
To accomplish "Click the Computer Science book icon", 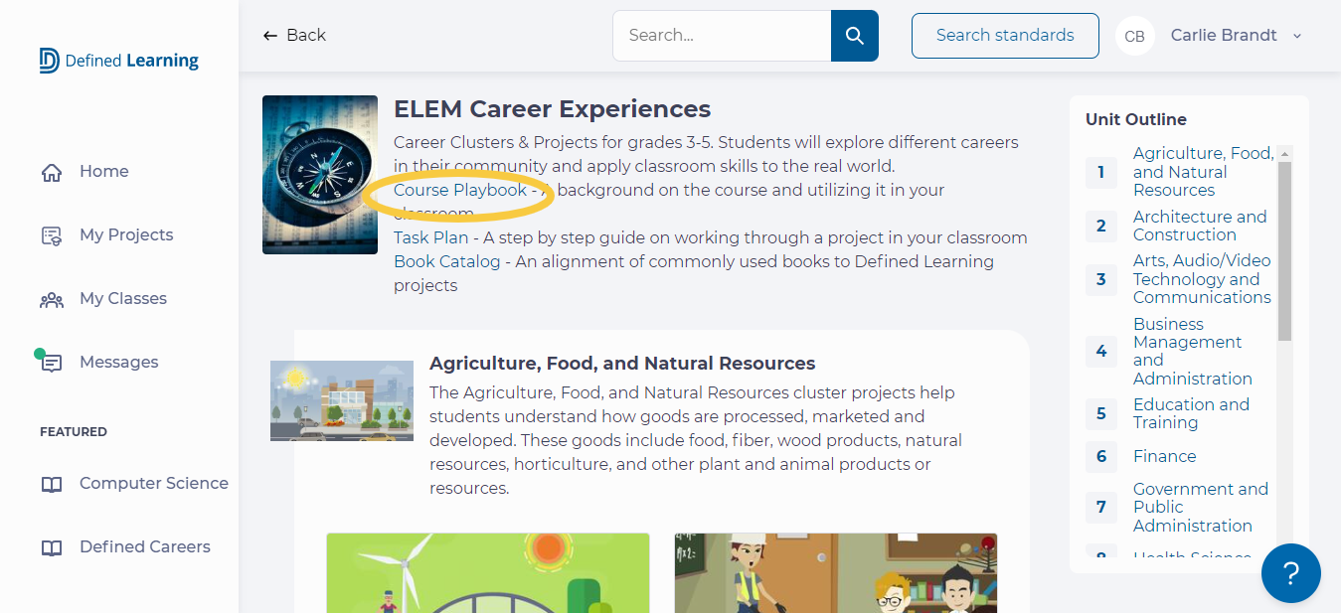I will click(x=52, y=484).
